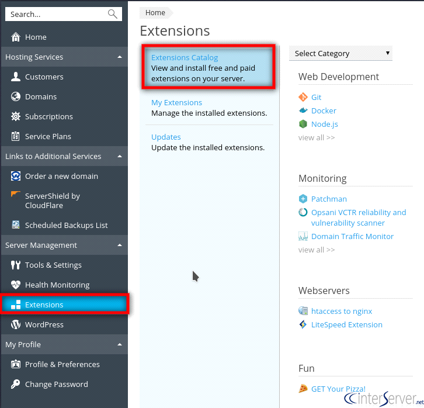Collapse the My Profile section

click(x=120, y=344)
